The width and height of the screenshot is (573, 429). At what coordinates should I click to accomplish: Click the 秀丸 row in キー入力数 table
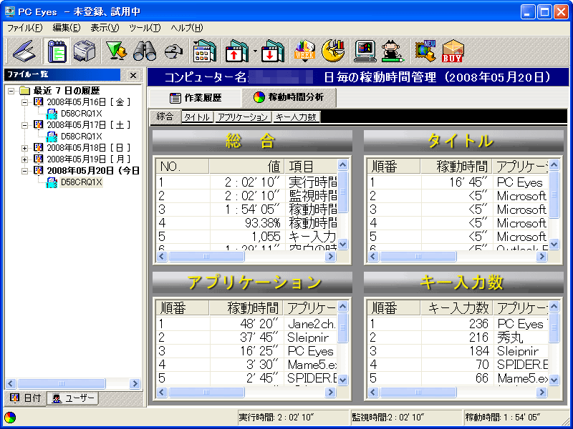coord(458,337)
